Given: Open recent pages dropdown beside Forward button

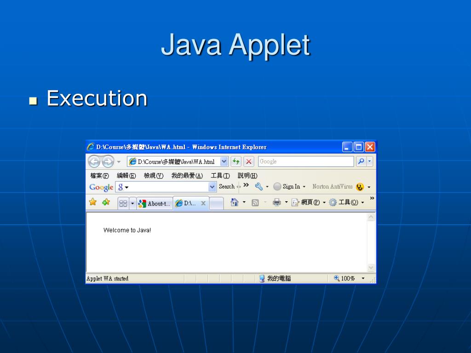Looking at the screenshot, I should pyautogui.click(x=119, y=162).
